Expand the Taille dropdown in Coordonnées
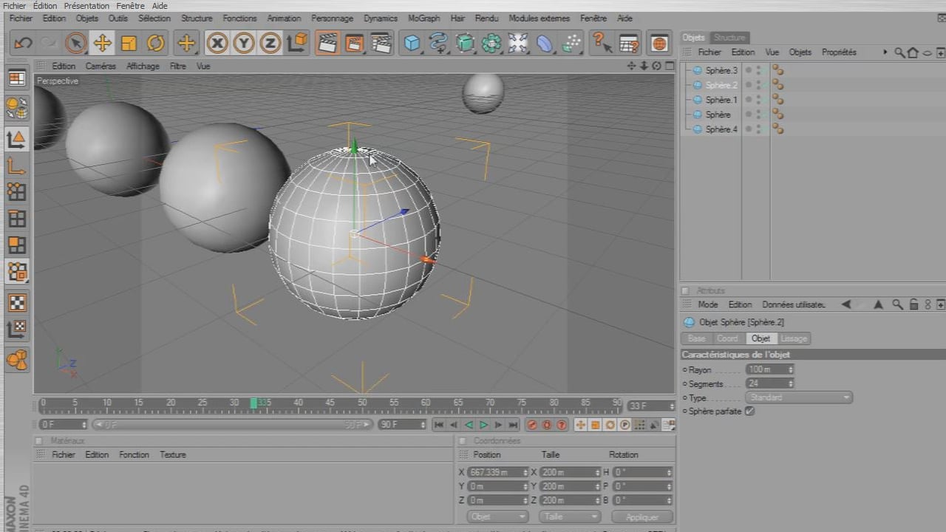 pos(569,516)
